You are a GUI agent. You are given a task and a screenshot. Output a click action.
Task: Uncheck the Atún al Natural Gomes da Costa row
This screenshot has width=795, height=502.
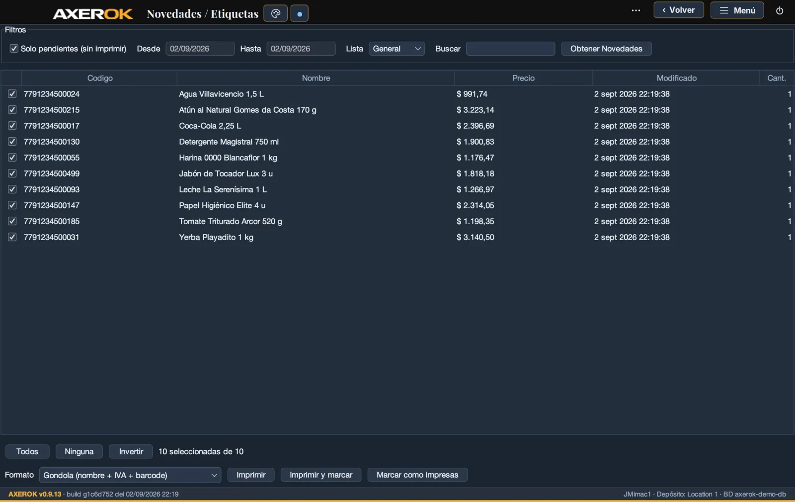[x=12, y=110]
